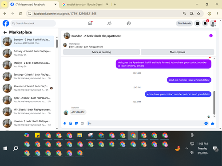The image size is (222, 166).
Task: Open the Chrome three-dot menu
Action: coord(217,14)
